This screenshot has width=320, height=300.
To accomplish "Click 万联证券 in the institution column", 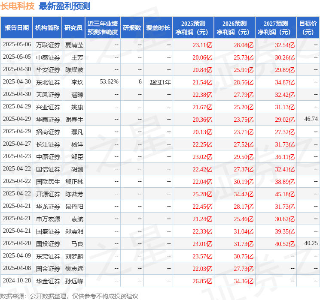I will 48,45.
